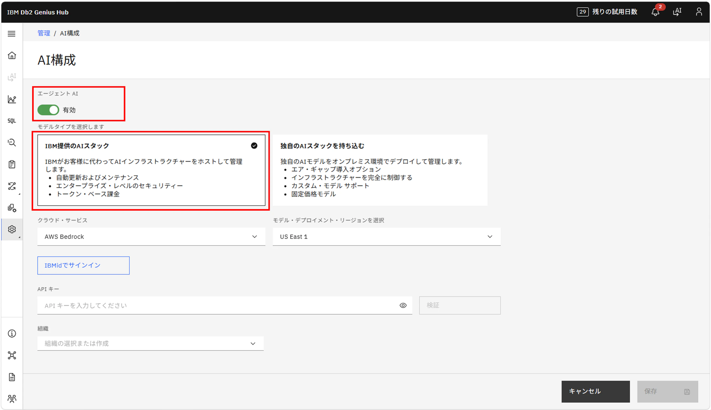711x410 pixels.
Task: Open the monitoring chart icon in sidebar
Action: (x=12, y=99)
